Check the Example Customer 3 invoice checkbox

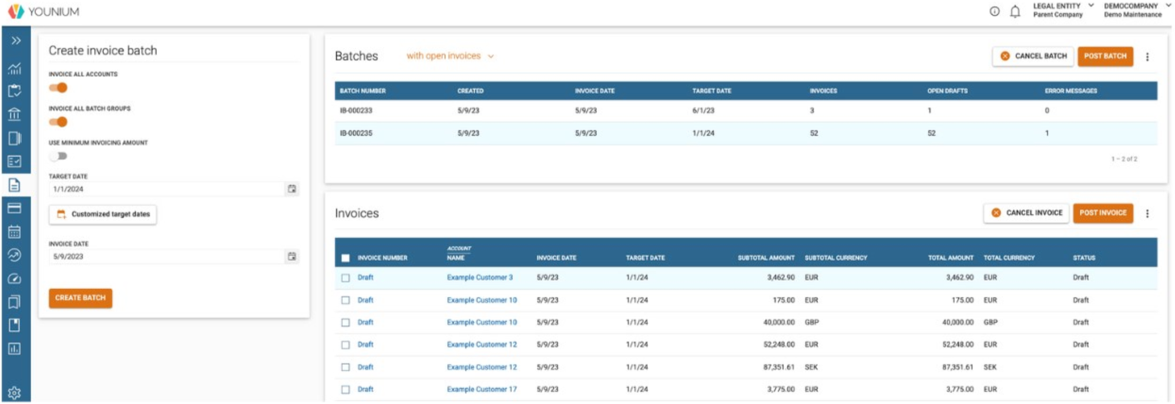click(345, 278)
